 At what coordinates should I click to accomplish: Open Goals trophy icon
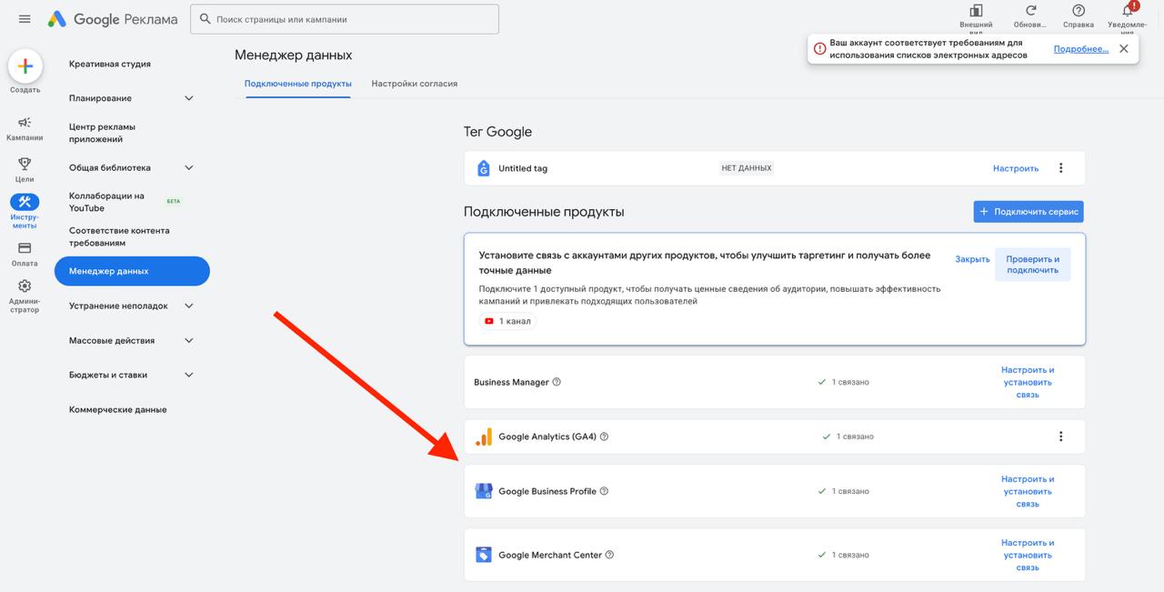[25, 164]
